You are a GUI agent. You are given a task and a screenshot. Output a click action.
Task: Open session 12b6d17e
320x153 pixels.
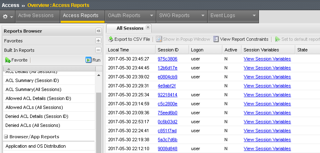click(x=168, y=68)
